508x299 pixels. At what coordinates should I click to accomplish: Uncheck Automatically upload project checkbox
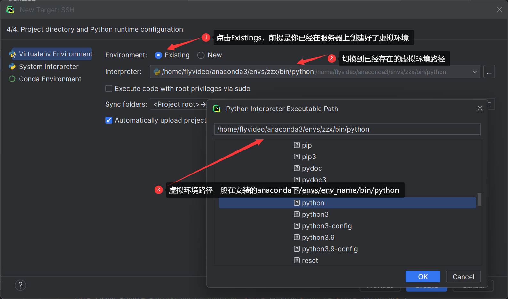pyautogui.click(x=109, y=120)
